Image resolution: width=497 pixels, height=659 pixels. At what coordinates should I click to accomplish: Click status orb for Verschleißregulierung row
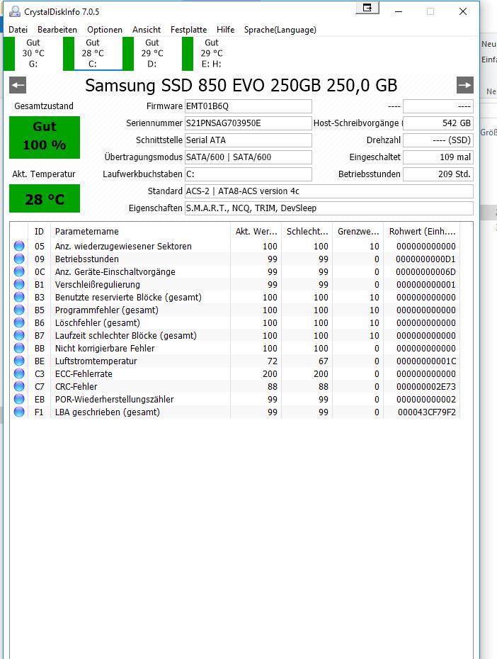[x=19, y=285]
